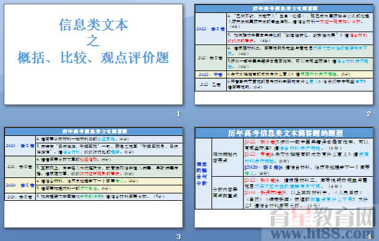Click slide 3's blue table header bar
Viewport: 379px width, 241px height.
click(94, 132)
